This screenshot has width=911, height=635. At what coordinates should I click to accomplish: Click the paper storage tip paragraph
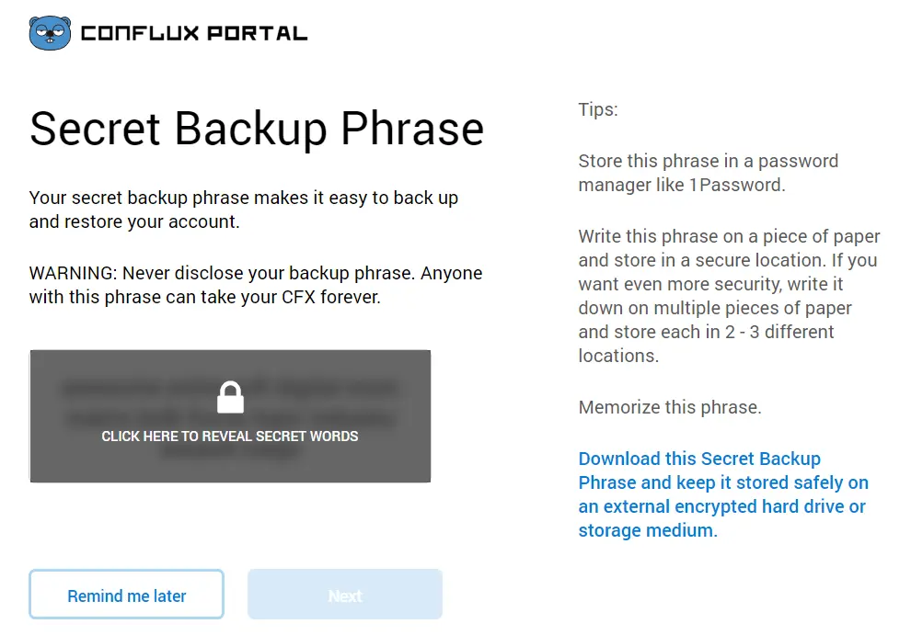click(727, 295)
